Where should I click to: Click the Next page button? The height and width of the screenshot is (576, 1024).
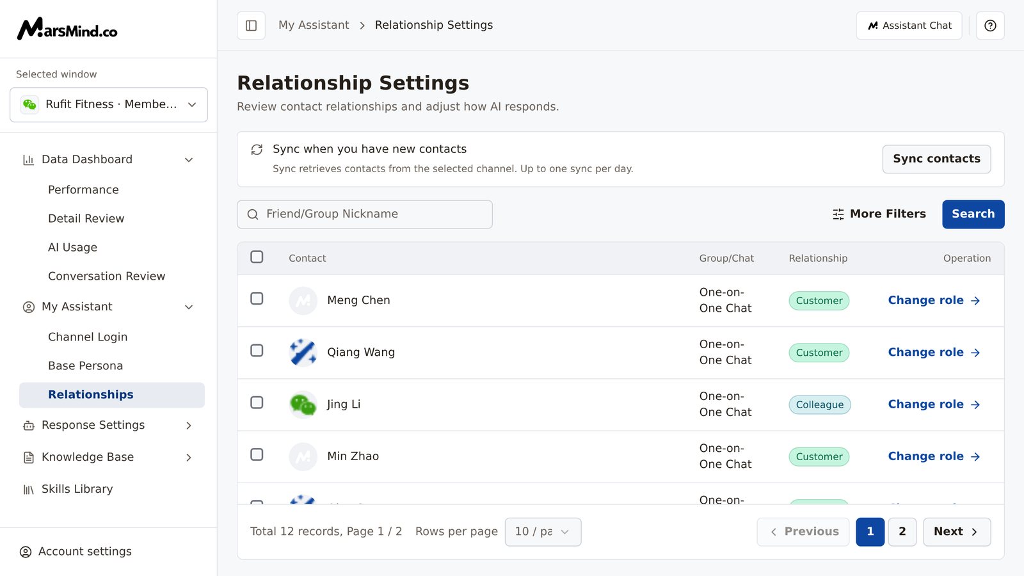pyautogui.click(x=957, y=532)
